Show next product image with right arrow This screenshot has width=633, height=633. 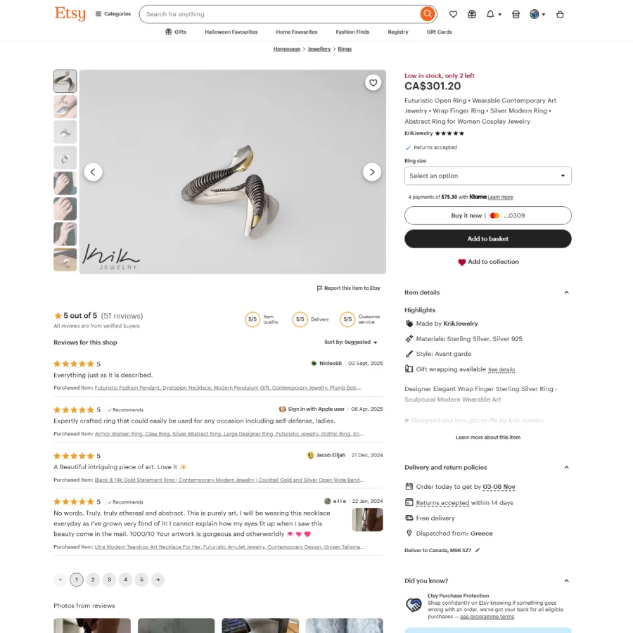(x=372, y=172)
